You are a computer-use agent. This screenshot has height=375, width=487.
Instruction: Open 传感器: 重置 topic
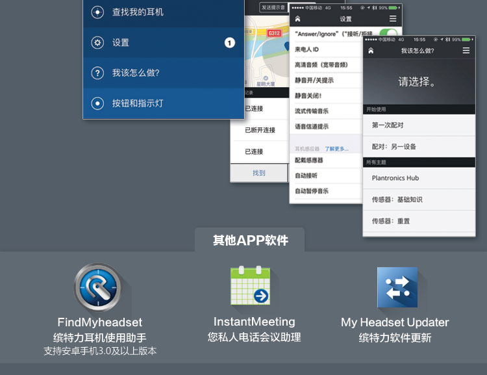pos(419,221)
